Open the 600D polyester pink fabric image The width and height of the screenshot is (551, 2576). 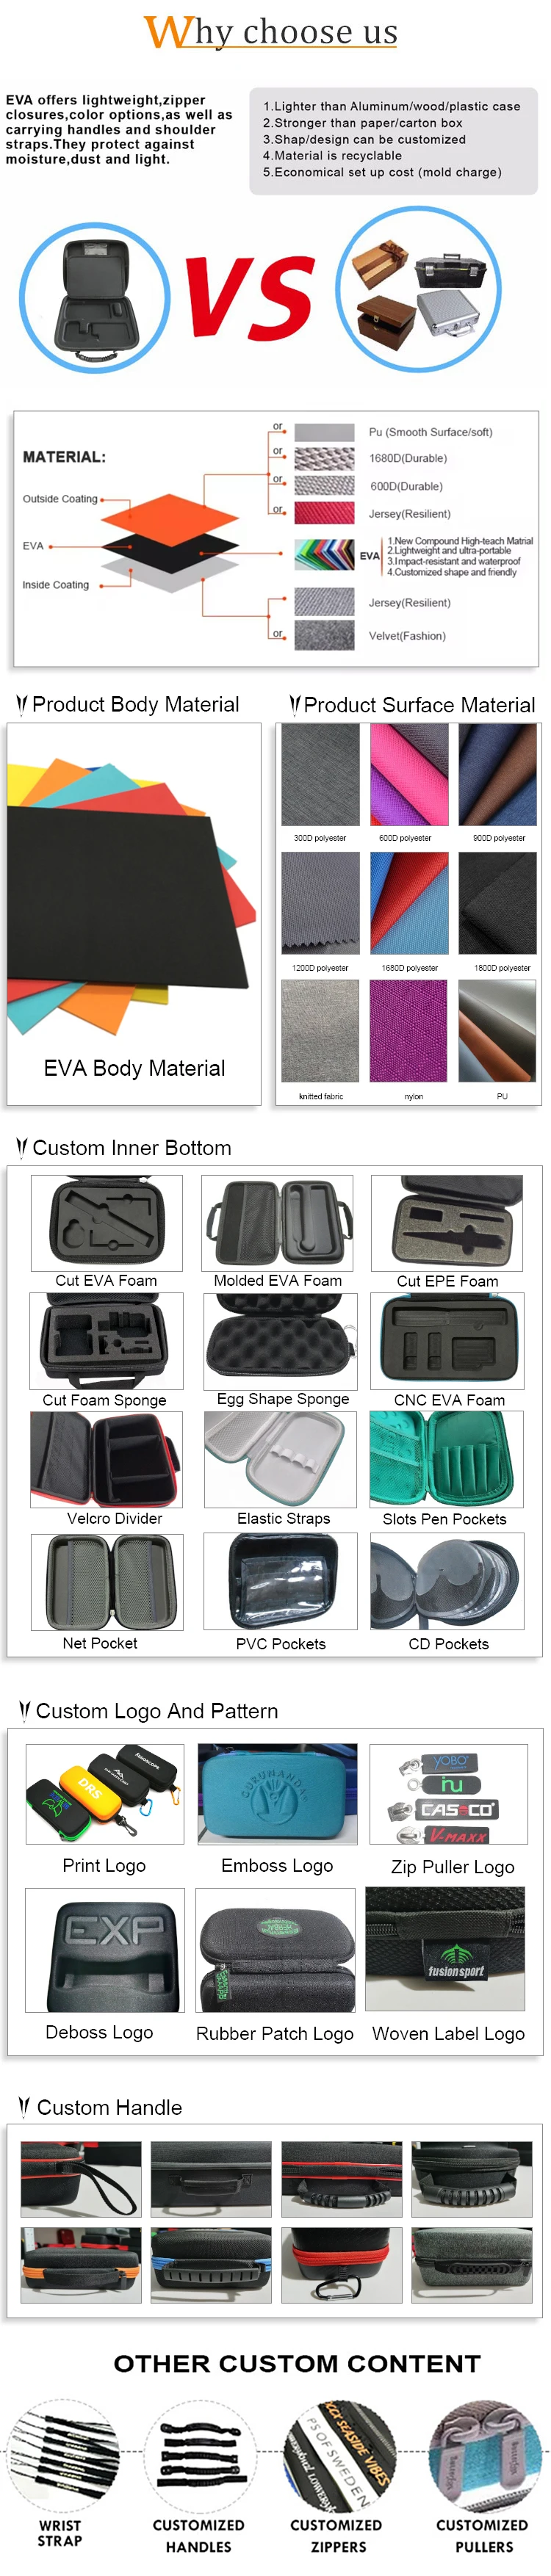coord(408,776)
